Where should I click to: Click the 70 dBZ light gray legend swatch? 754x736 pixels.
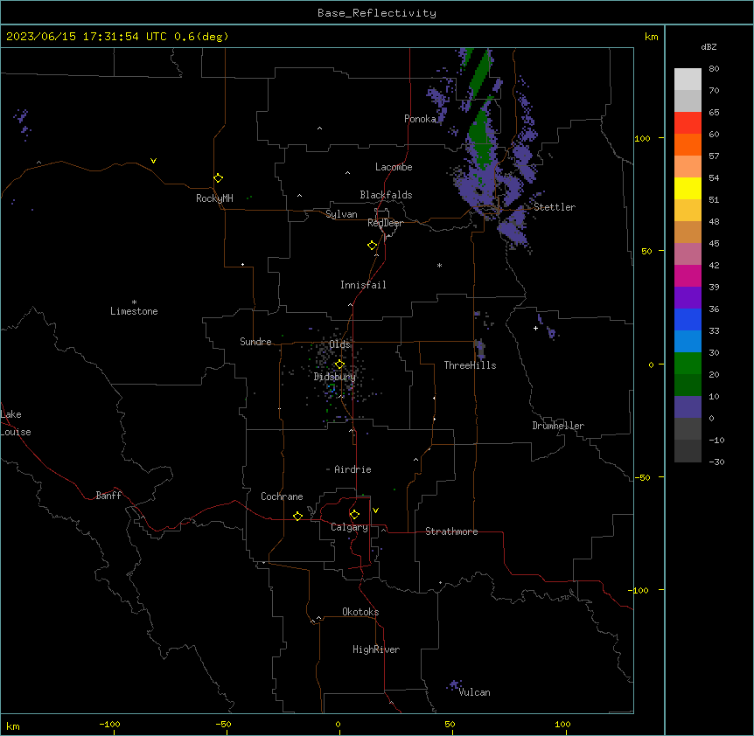[688, 101]
